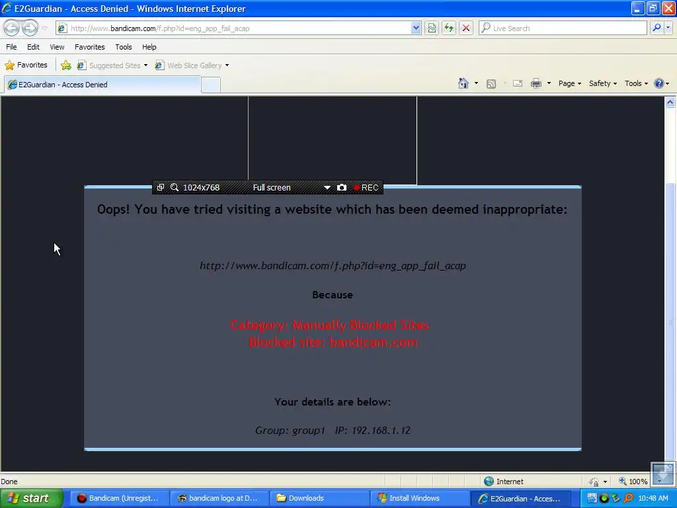
Task: Take screenshot with Bandicam camera icon
Action: [x=342, y=187]
